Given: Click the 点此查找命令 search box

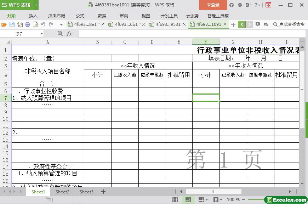Looking at the screenshot, I should 289,24.
